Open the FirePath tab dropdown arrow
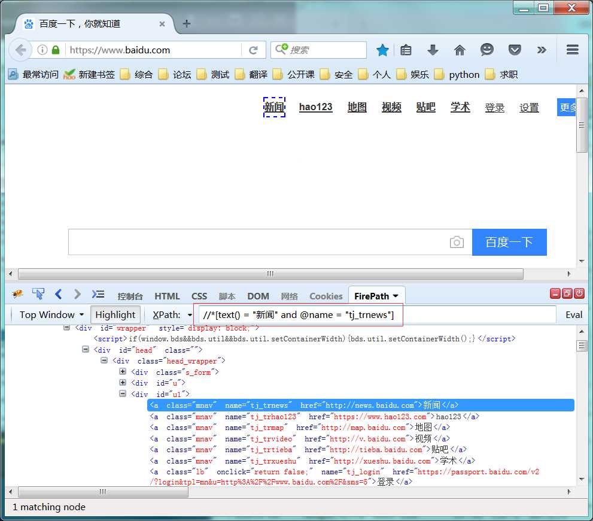Image resolution: width=593 pixels, height=521 pixels. pyautogui.click(x=396, y=296)
